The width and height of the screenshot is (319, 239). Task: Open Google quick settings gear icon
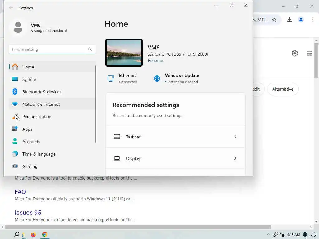pyautogui.click(x=294, y=53)
